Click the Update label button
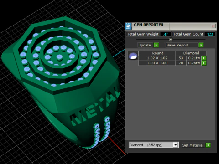This screenshot has width=219, height=164. pos(145,45)
